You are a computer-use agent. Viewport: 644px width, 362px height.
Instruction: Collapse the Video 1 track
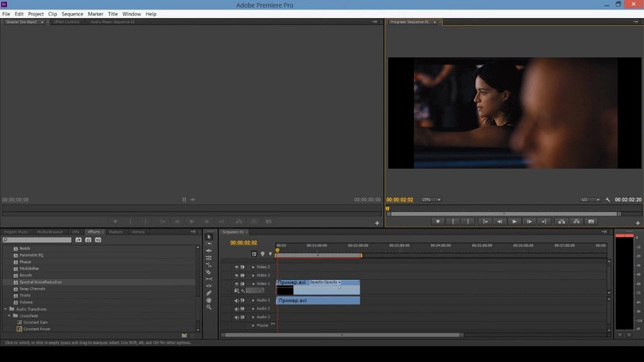point(253,284)
